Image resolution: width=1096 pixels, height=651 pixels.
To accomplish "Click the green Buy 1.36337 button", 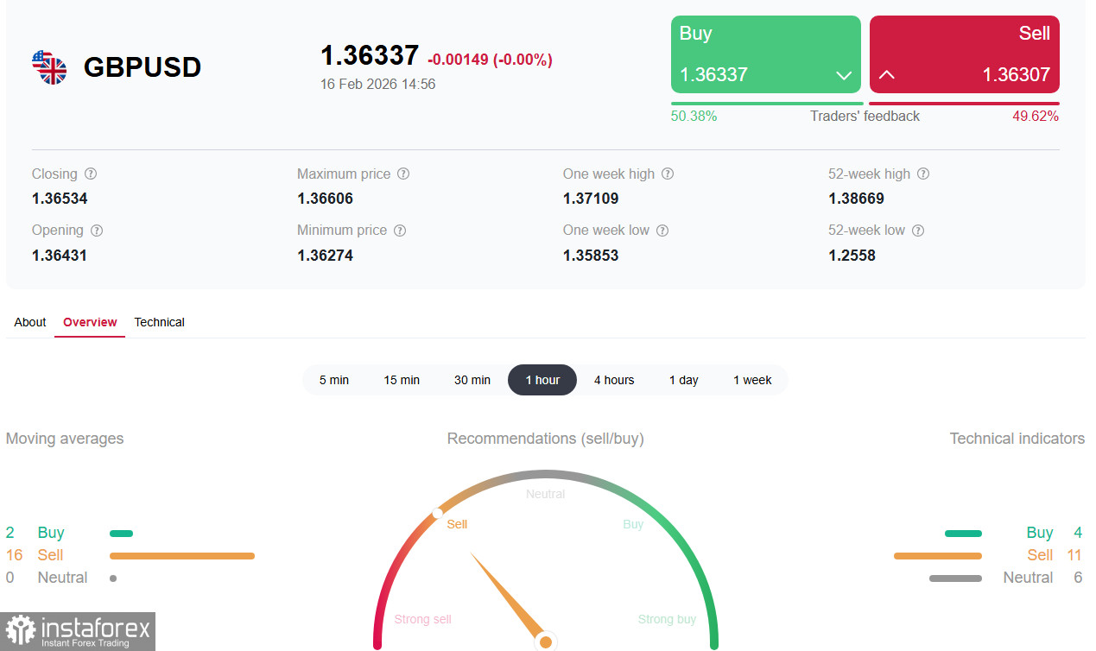I will 766,54.
